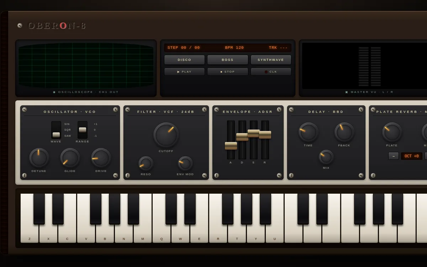Click the Master VU meter bars
The width and height of the screenshot is (427, 267).
coord(370,66)
